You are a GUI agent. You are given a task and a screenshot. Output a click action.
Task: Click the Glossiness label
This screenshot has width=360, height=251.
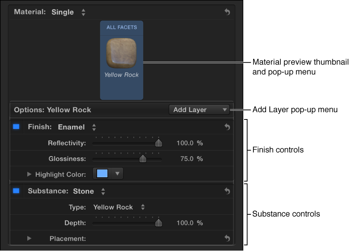pos(67,159)
